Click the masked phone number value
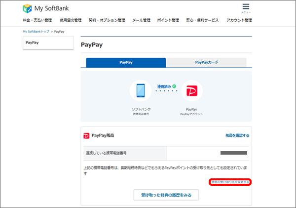Viewport: 296px width, 208px height. (x=234, y=153)
